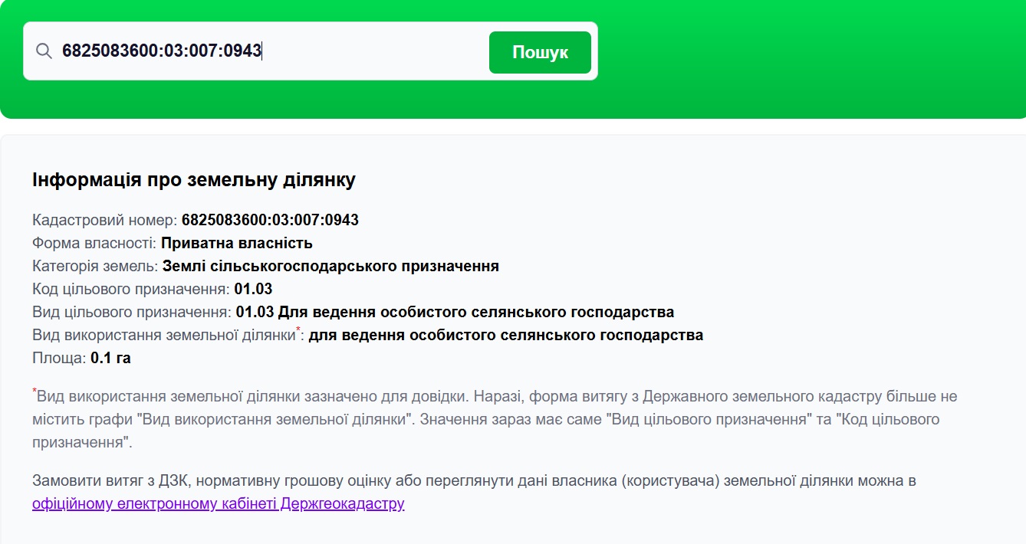Click the area value 0.1 га
Image resolution: width=1026 pixels, height=544 pixels.
click(x=110, y=359)
